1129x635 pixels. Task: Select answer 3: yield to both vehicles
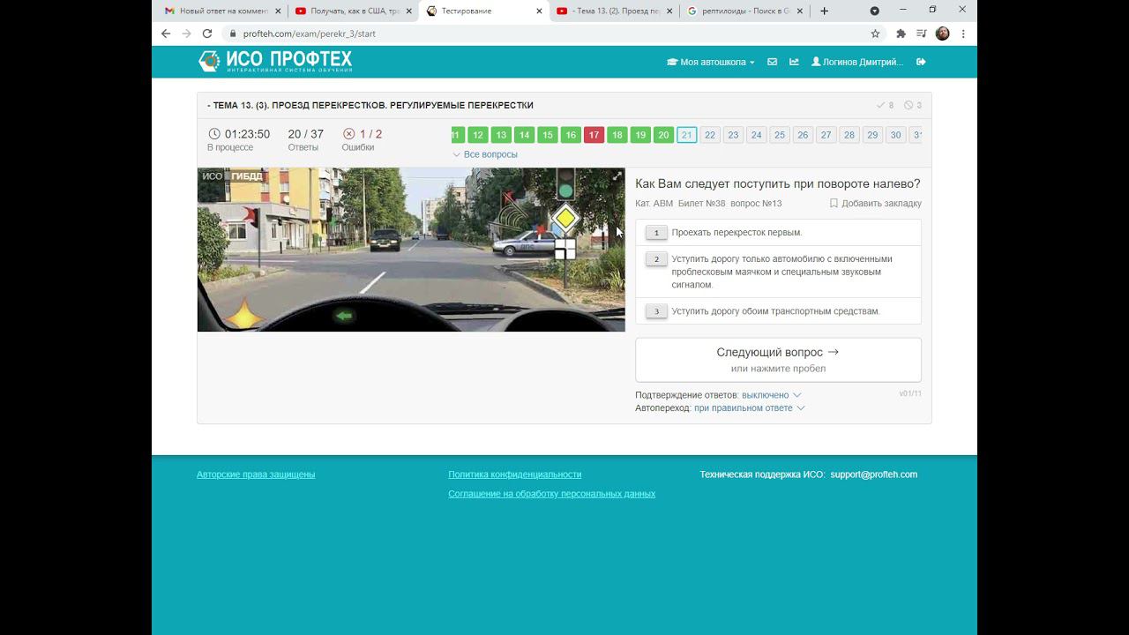tap(778, 311)
